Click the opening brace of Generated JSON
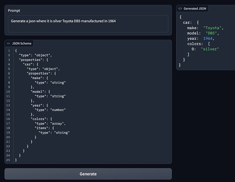The image size is (235, 182). coord(180,17)
